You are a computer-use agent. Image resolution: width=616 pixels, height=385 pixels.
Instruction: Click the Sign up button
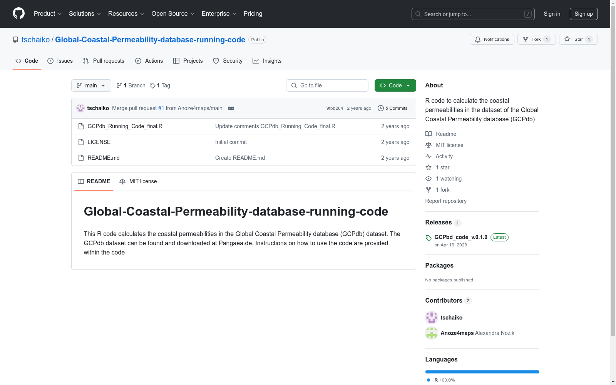(x=584, y=14)
